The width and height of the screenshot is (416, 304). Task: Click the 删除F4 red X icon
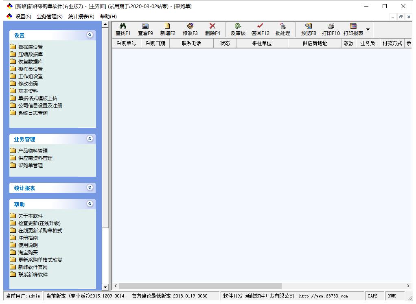click(x=212, y=26)
